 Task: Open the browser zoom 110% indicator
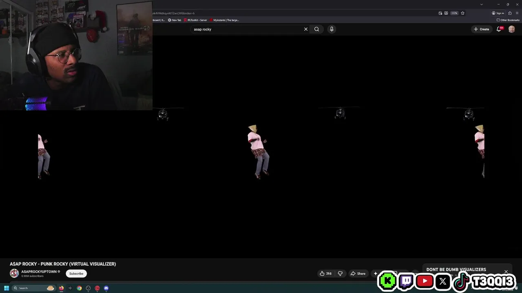(454, 13)
